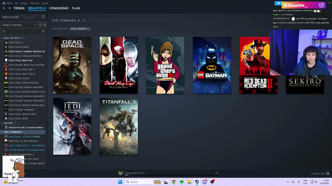Show hidden system tray icons
Screen dimensions: 332x186
point(288,182)
